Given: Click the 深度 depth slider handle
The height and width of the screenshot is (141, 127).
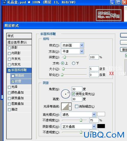Looking at the screenshot, I should pos(65,57).
